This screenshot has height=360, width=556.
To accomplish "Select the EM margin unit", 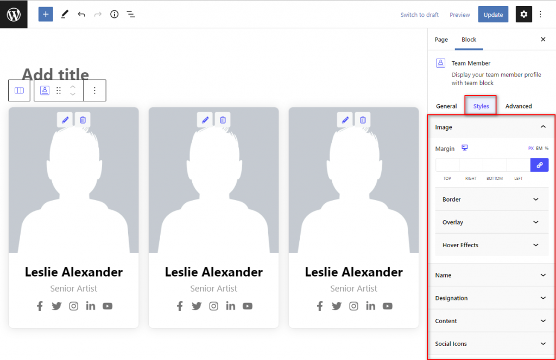I will pos(539,149).
